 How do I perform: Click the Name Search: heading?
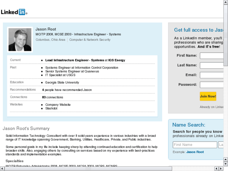pyautogui.click(x=189, y=125)
